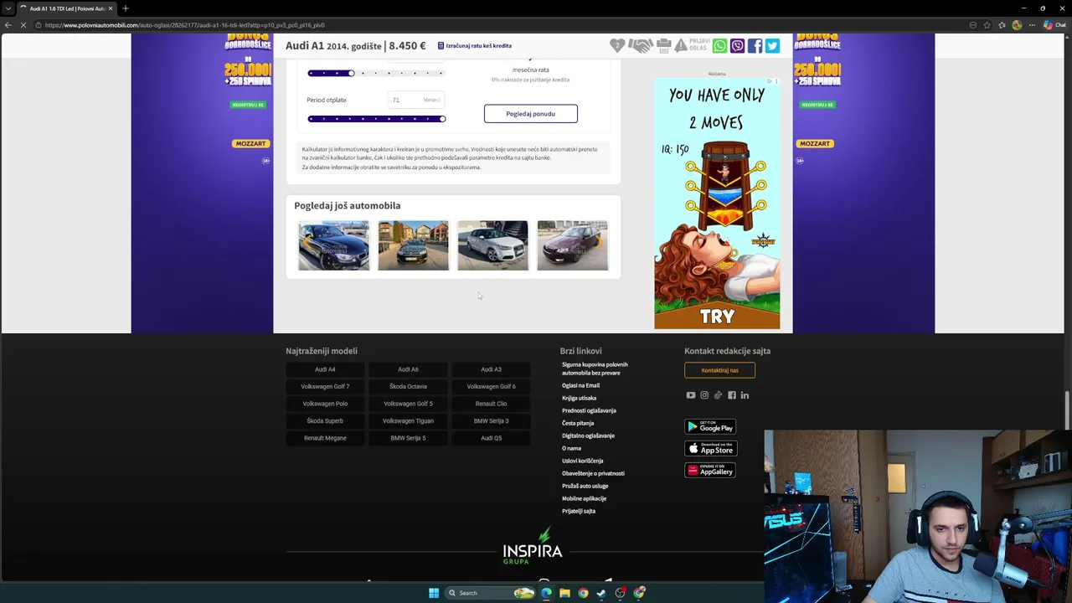The image size is (1072, 603).
Task: Share the ad via WhatsApp icon
Action: (x=719, y=46)
